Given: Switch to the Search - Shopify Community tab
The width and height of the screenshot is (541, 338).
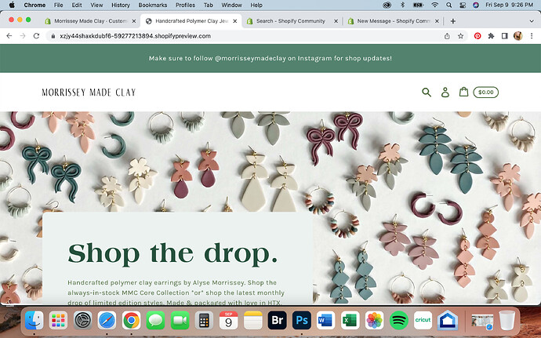Looking at the screenshot, I should coord(291,21).
